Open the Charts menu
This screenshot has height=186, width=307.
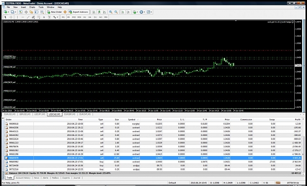[x=32, y=7]
